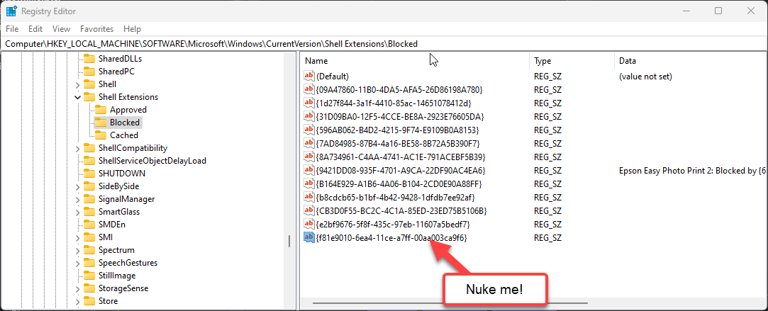Image resolution: width=768 pixels, height=311 pixels.
Task: Select value {CB3D0F55-BC2C-4C1A-85ED-23ED75B5106B}
Action: coord(401,210)
